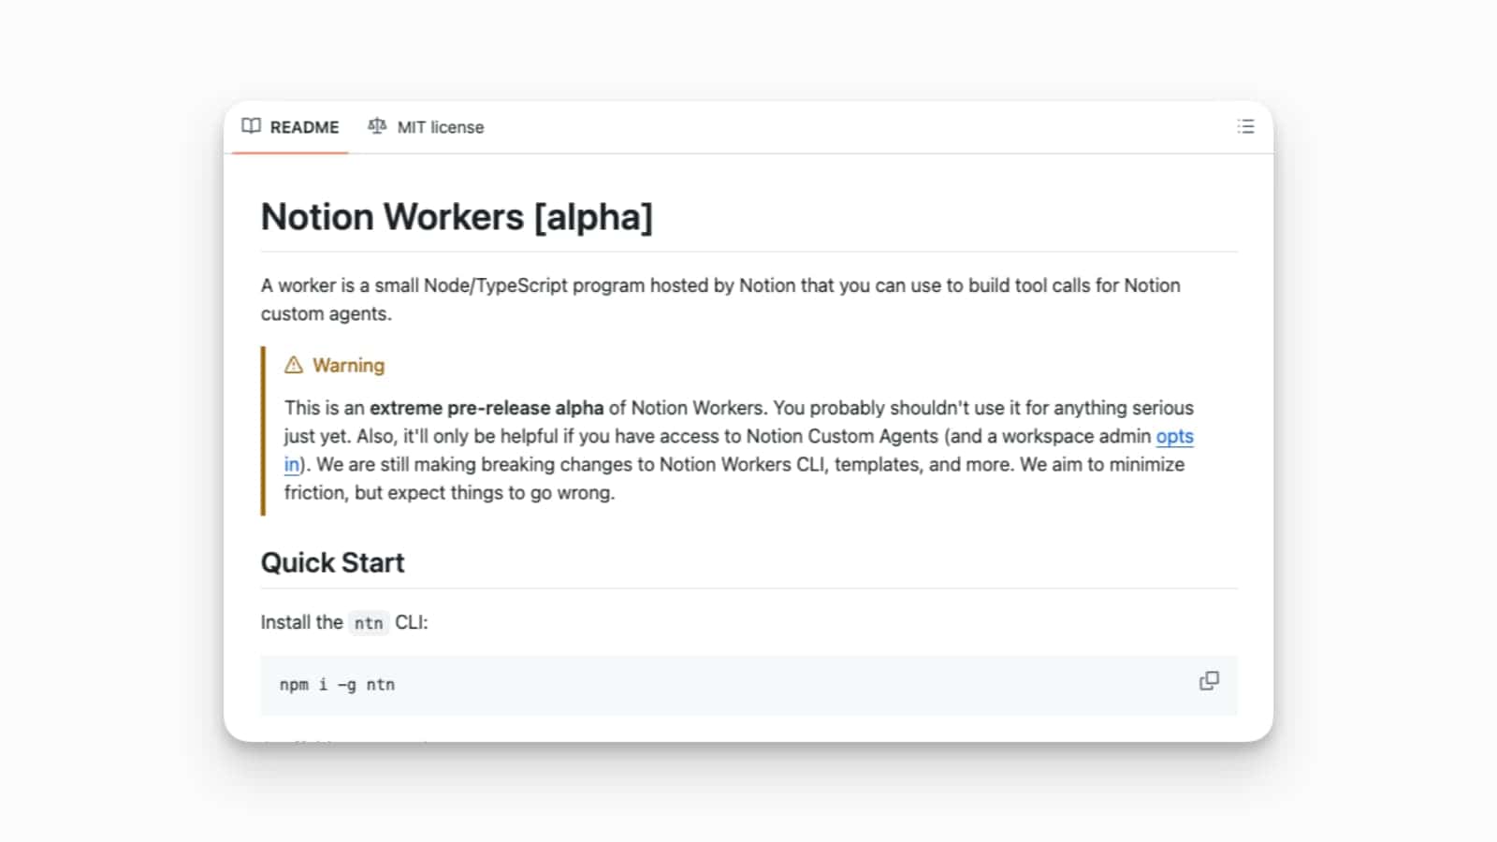1497x842 pixels.
Task: Select the inline ntn code snippet
Action: [x=369, y=622]
